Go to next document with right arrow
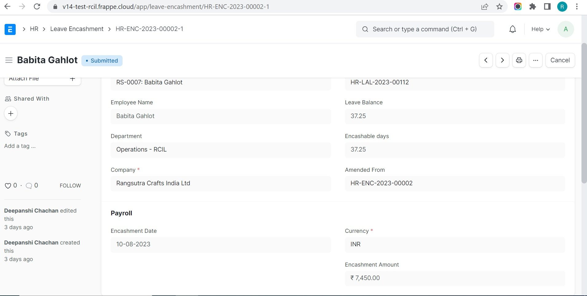587x296 pixels. click(x=502, y=60)
